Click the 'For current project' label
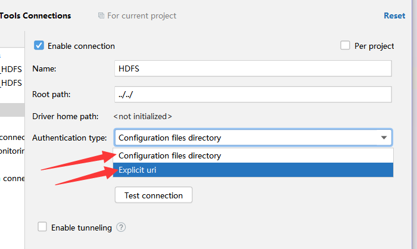 click(142, 16)
